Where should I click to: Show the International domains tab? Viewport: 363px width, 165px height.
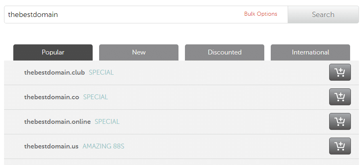point(311,52)
